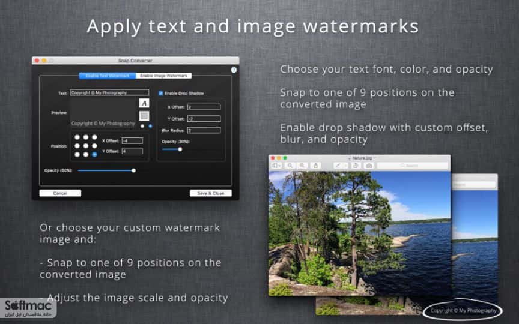The height and width of the screenshot is (324, 519).
Task: Select the Enable Text Watermark tab
Action: pos(108,76)
